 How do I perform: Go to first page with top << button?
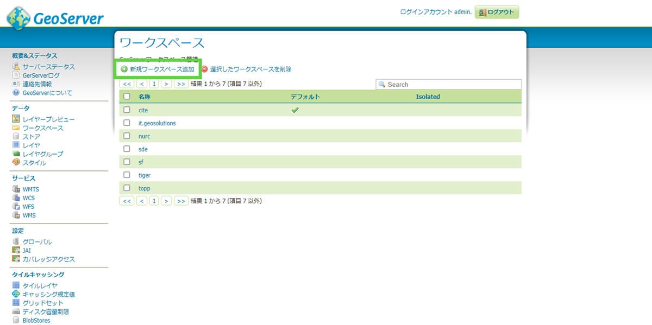tap(127, 84)
